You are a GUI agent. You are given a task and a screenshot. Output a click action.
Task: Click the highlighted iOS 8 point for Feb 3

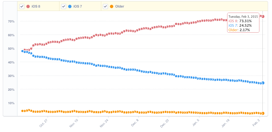tap(263, 17)
